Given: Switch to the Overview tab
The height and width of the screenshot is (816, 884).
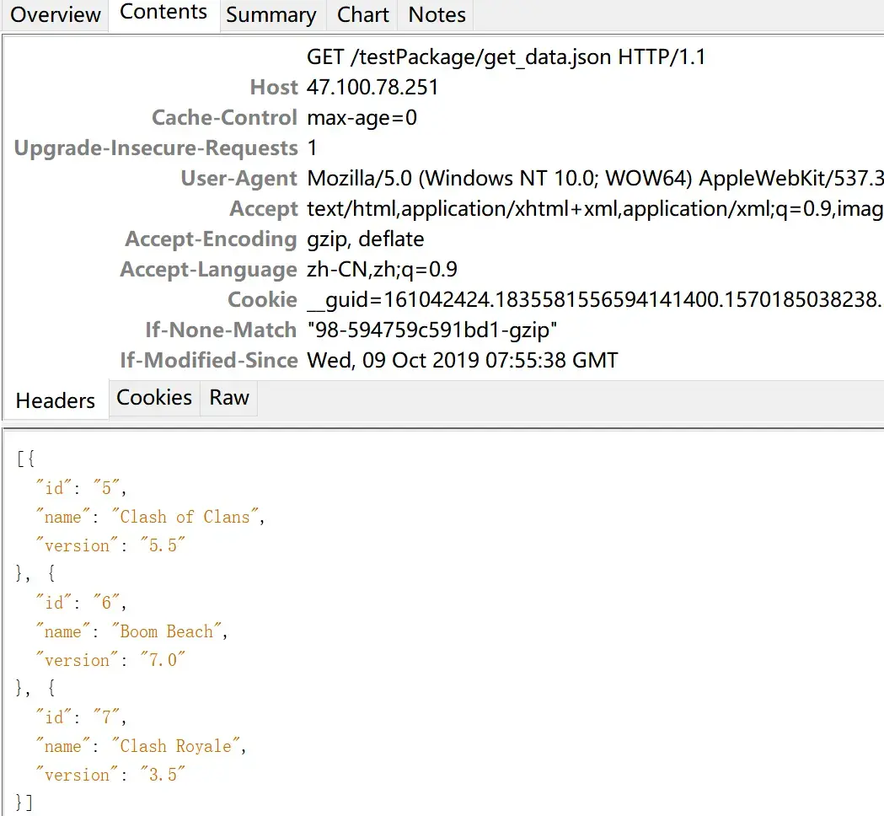Looking at the screenshot, I should 56,14.
